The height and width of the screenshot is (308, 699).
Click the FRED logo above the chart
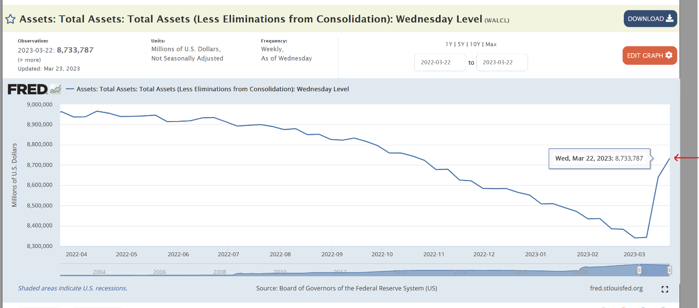click(27, 89)
